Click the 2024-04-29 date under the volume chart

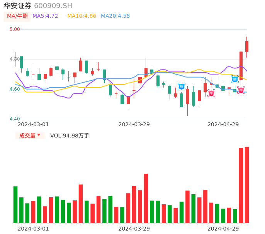pos(223,229)
